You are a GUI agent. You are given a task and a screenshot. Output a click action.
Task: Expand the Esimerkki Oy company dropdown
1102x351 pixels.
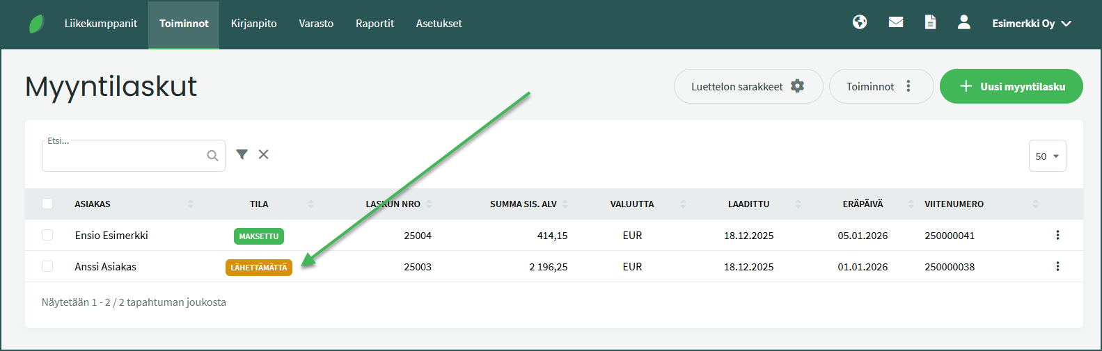coord(1031,24)
